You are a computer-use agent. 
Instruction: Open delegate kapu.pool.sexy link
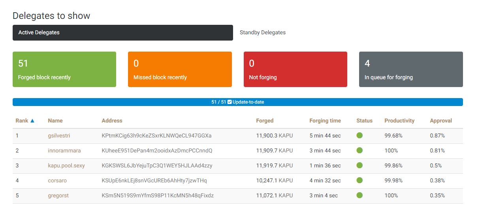(66, 165)
